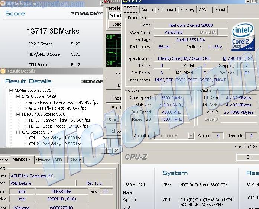Click the Scan for button in ATITool
The width and height of the screenshot is (259, 209).
coord(113,119)
